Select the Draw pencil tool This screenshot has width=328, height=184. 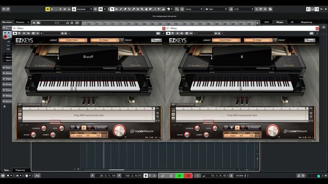(x=121, y=9)
